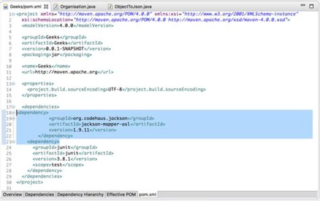This screenshot has height=201, width=320.
Task: Click version value 1.9.11
Action: click(x=81, y=130)
